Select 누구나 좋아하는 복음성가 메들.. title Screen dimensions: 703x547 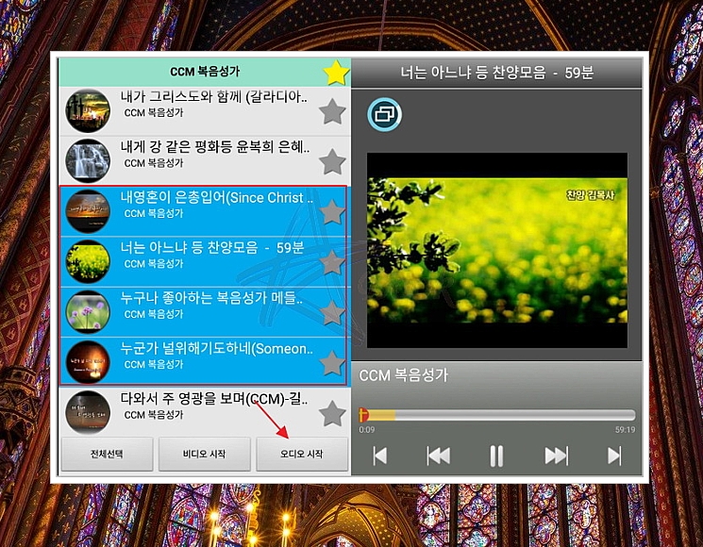click(211, 298)
